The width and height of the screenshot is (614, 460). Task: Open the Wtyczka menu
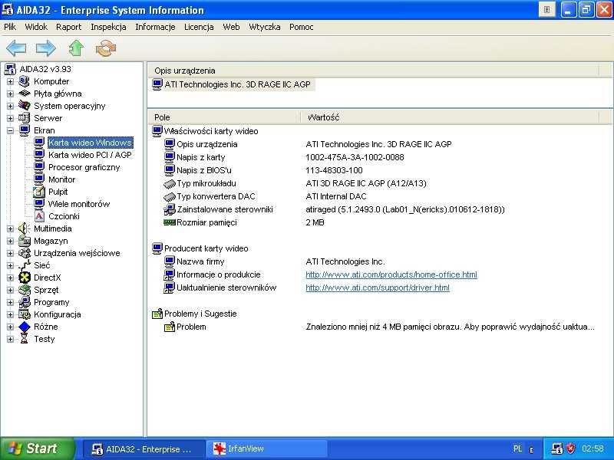point(264,27)
